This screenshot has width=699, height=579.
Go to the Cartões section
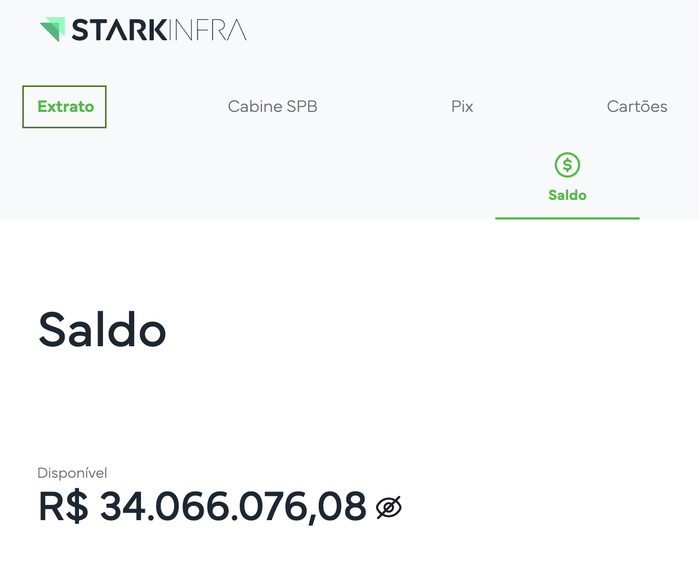coord(636,107)
